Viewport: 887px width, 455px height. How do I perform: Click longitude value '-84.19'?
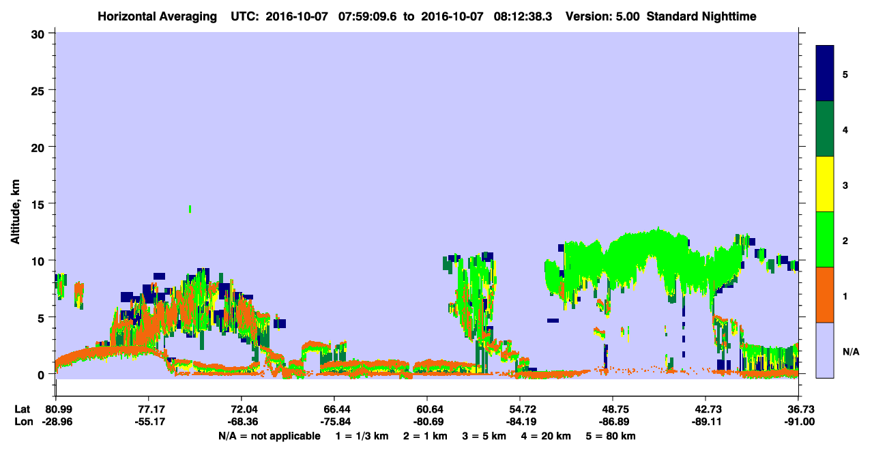[520, 422]
